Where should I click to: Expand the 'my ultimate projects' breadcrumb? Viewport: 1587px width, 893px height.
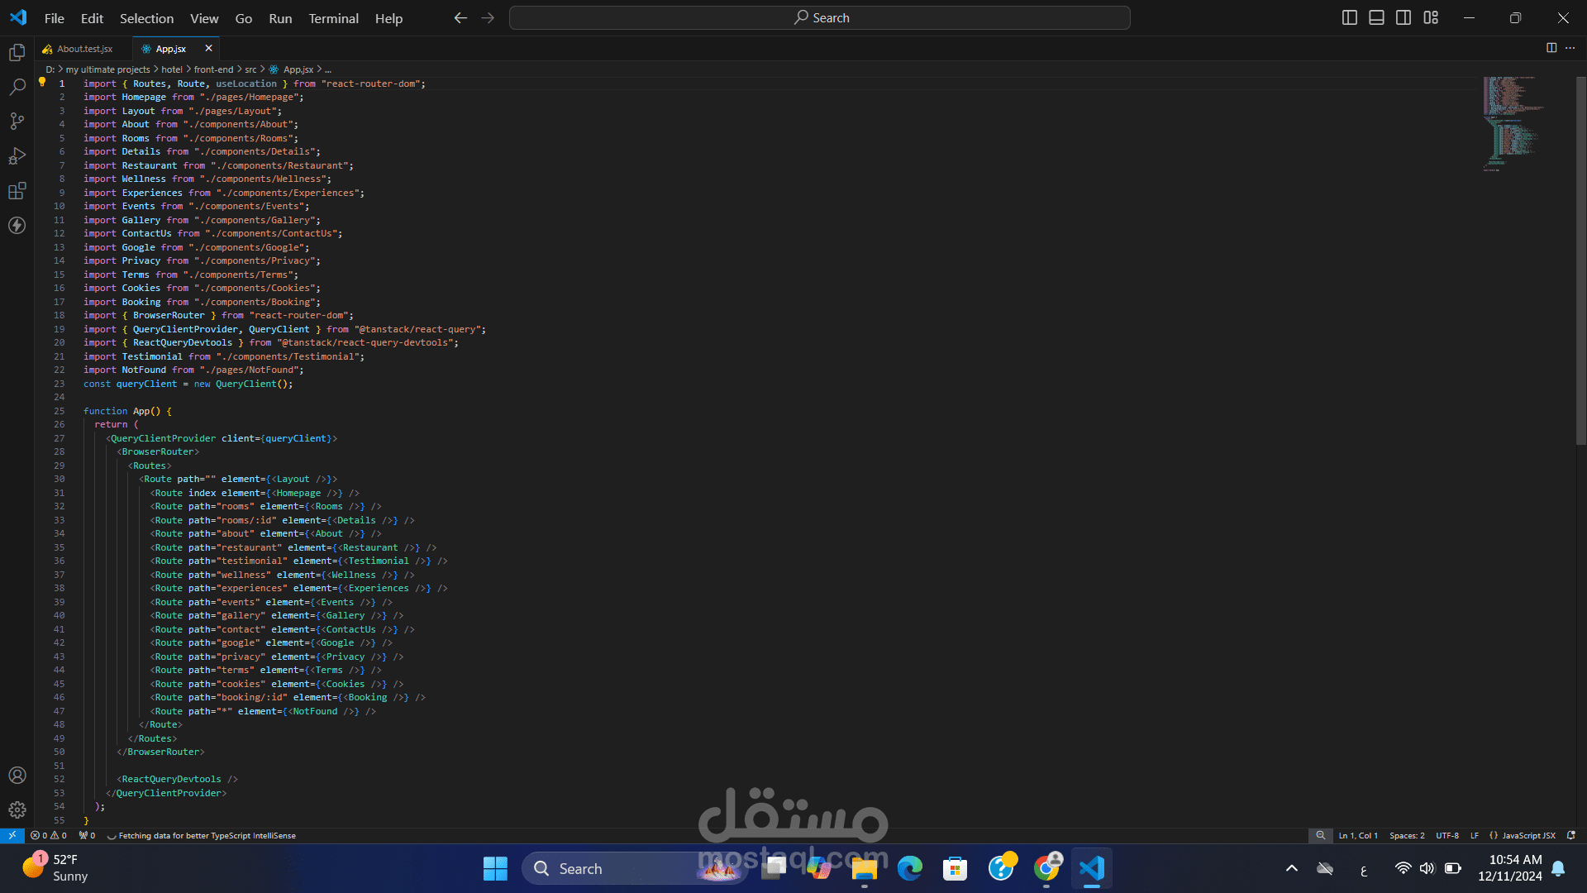[108, 69]
